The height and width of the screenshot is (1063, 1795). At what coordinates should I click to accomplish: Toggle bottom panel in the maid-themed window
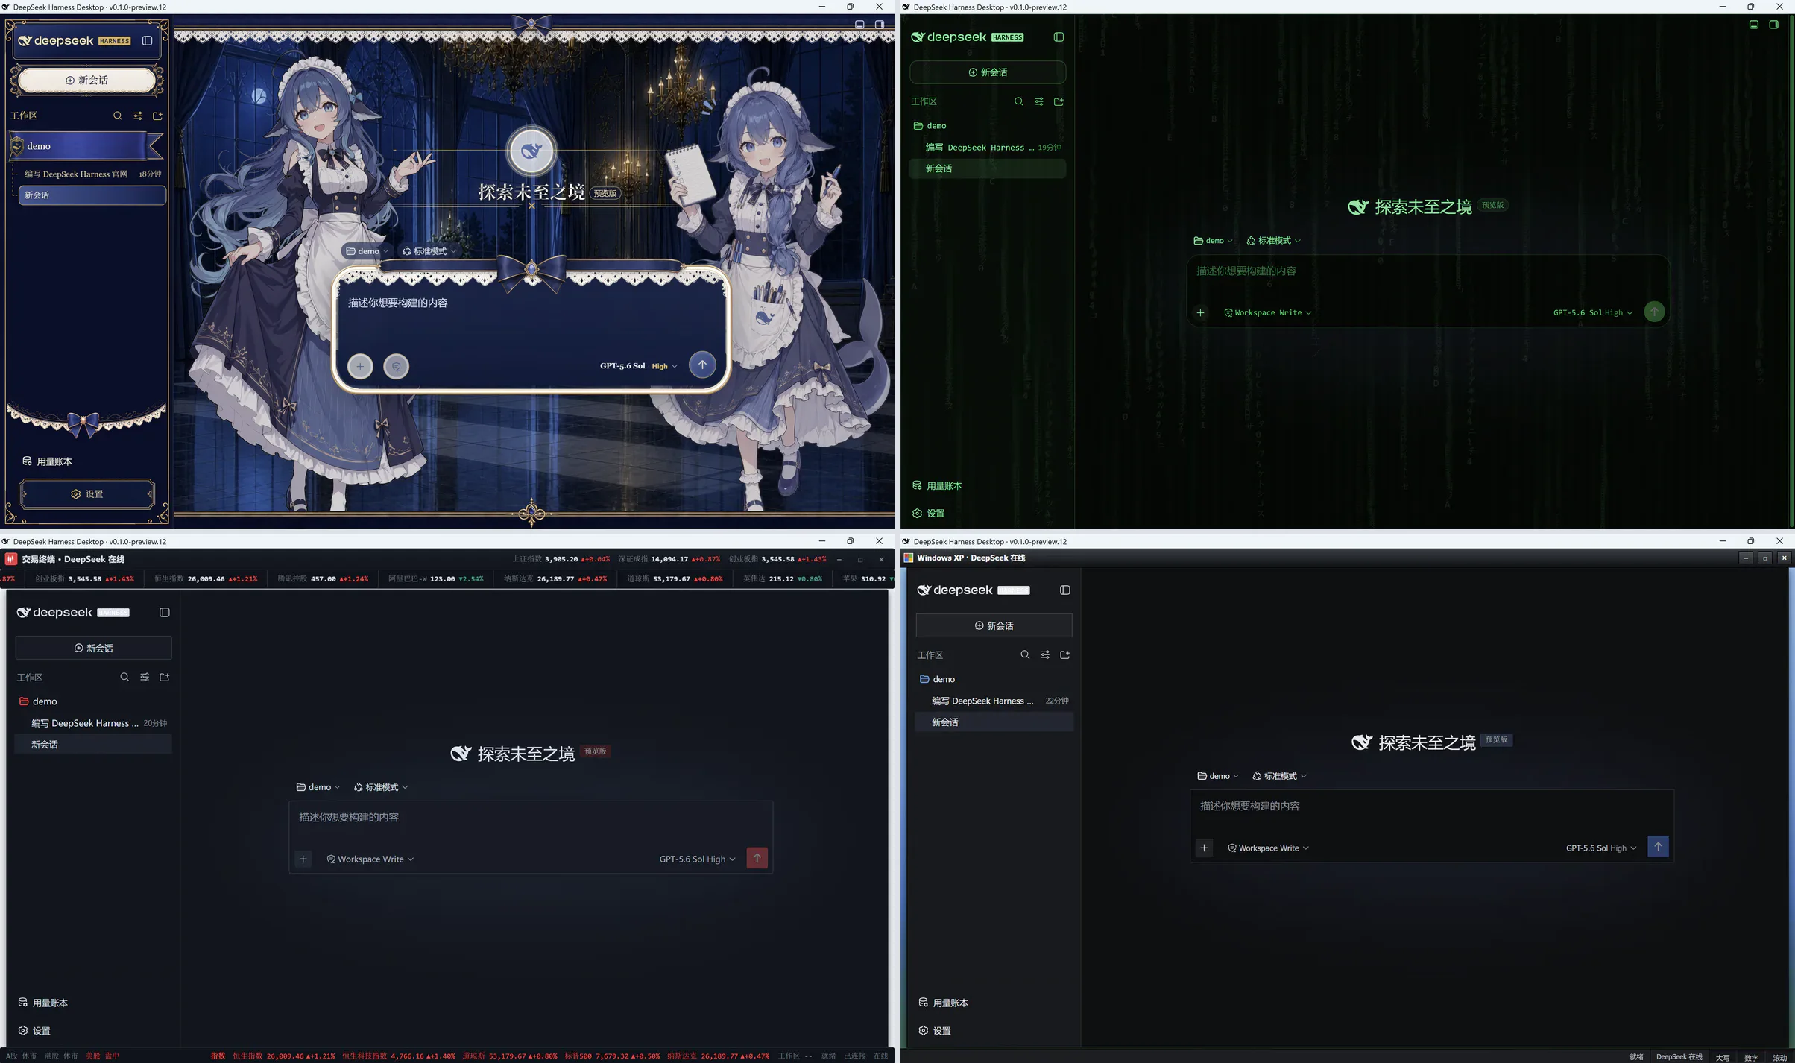859,25
